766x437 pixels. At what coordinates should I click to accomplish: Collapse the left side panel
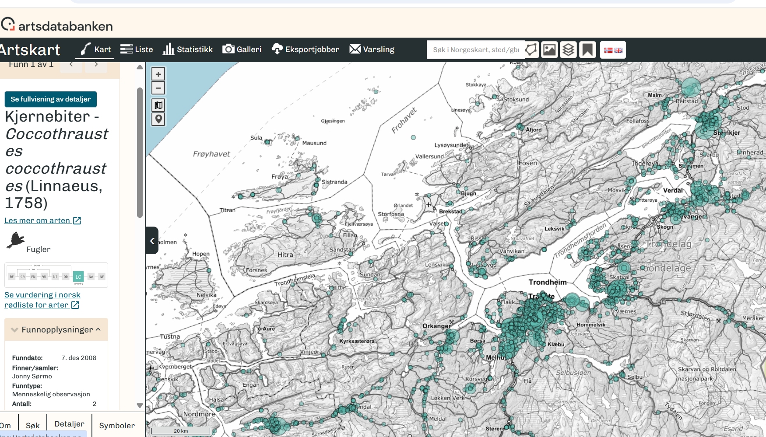tap(152, 241)
